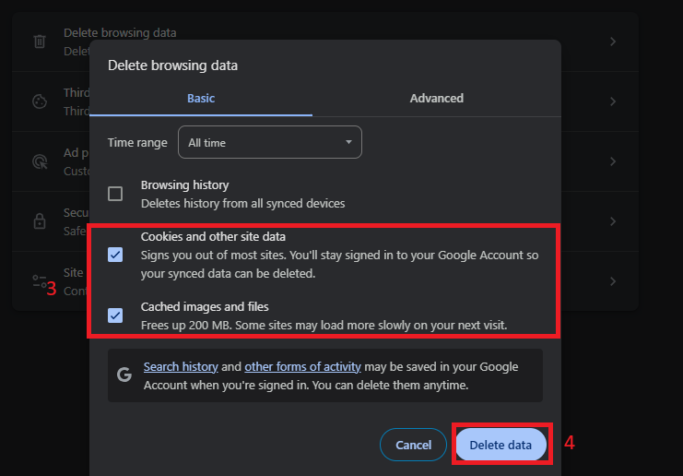
Task: Click the trash icon beside Delete browsing data
Action: pyautogui.click(x=40, y=42)
